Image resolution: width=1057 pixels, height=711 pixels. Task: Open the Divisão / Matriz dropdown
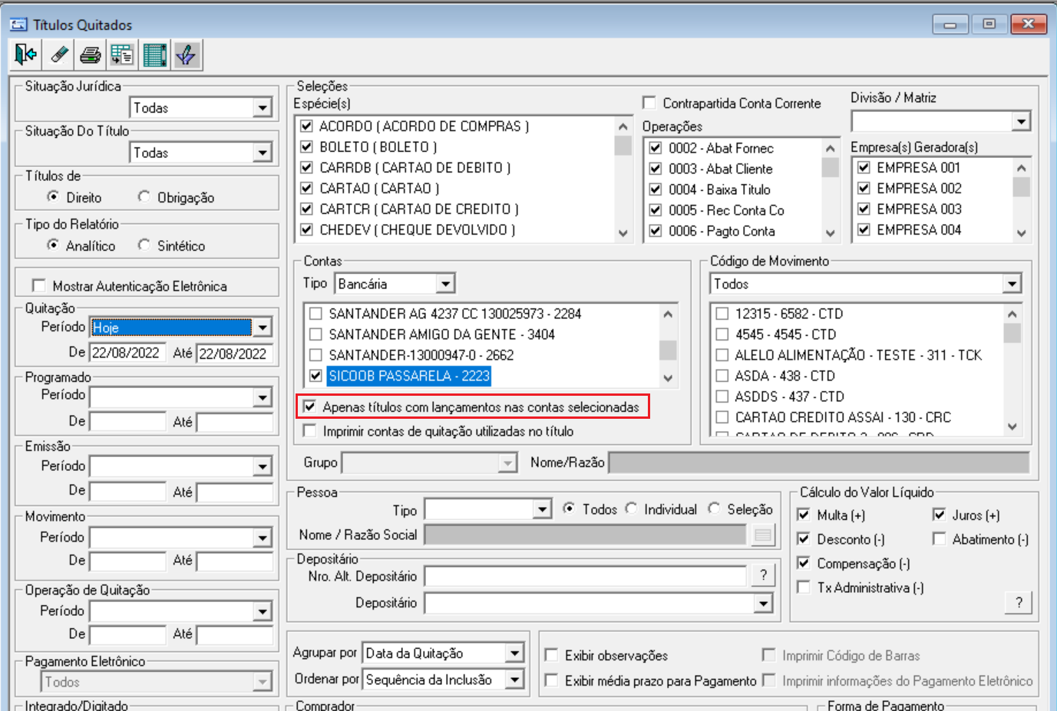[1020, 121]
